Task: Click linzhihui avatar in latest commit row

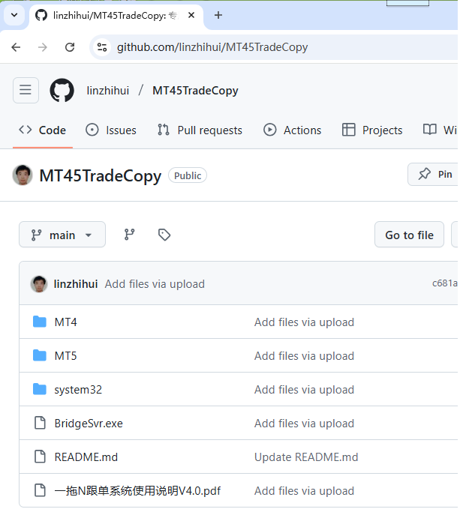Action: tap(39, 284)
